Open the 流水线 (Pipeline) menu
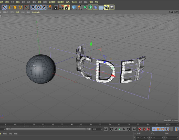Screen dimensions: 179x140 74,2
